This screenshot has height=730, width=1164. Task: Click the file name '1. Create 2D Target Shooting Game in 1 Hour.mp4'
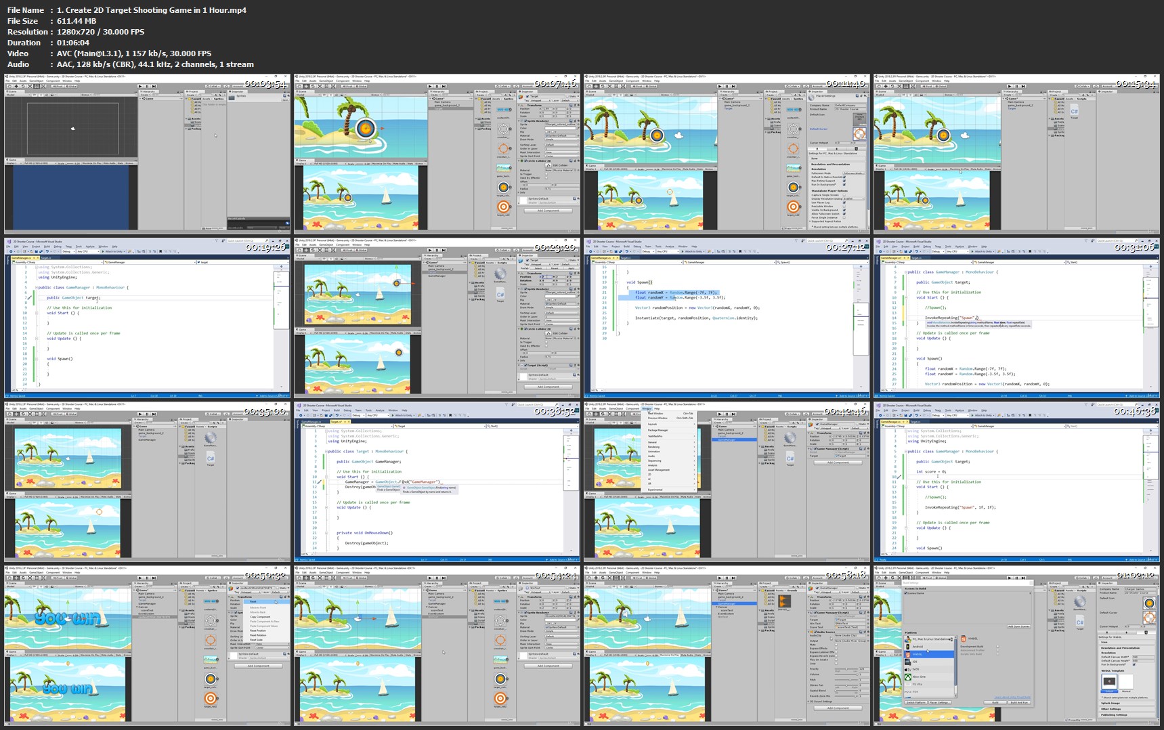(x=152, y=10)
